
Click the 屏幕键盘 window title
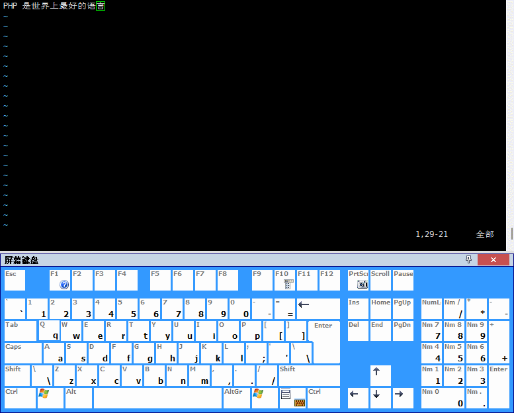point(21,260)
